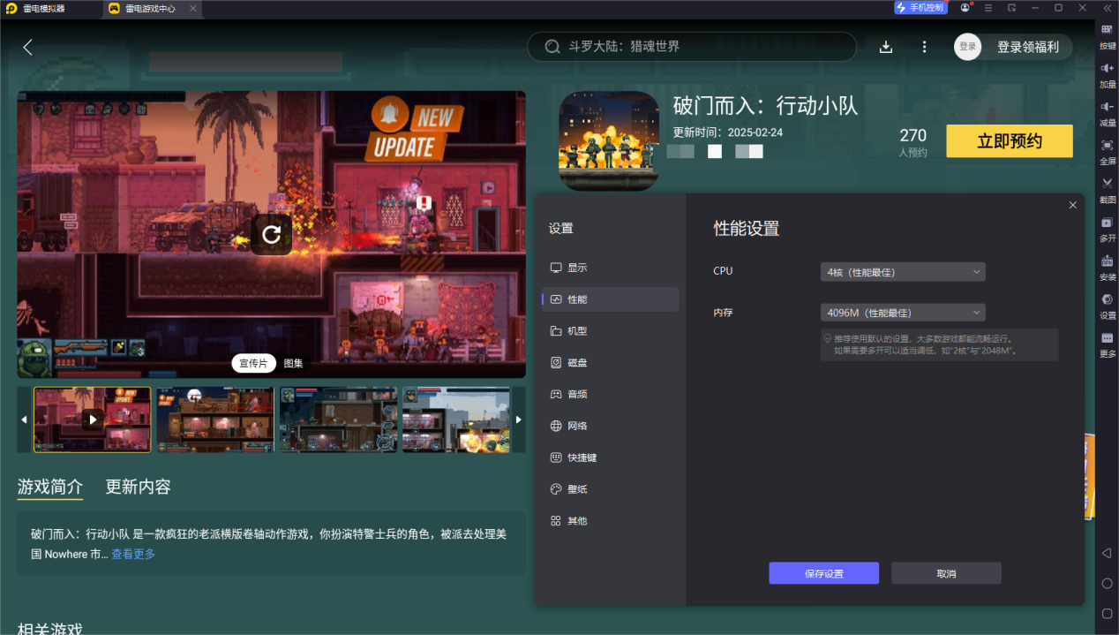Click the search field 斗罗大陆：猎魂世界

(692, 47)
